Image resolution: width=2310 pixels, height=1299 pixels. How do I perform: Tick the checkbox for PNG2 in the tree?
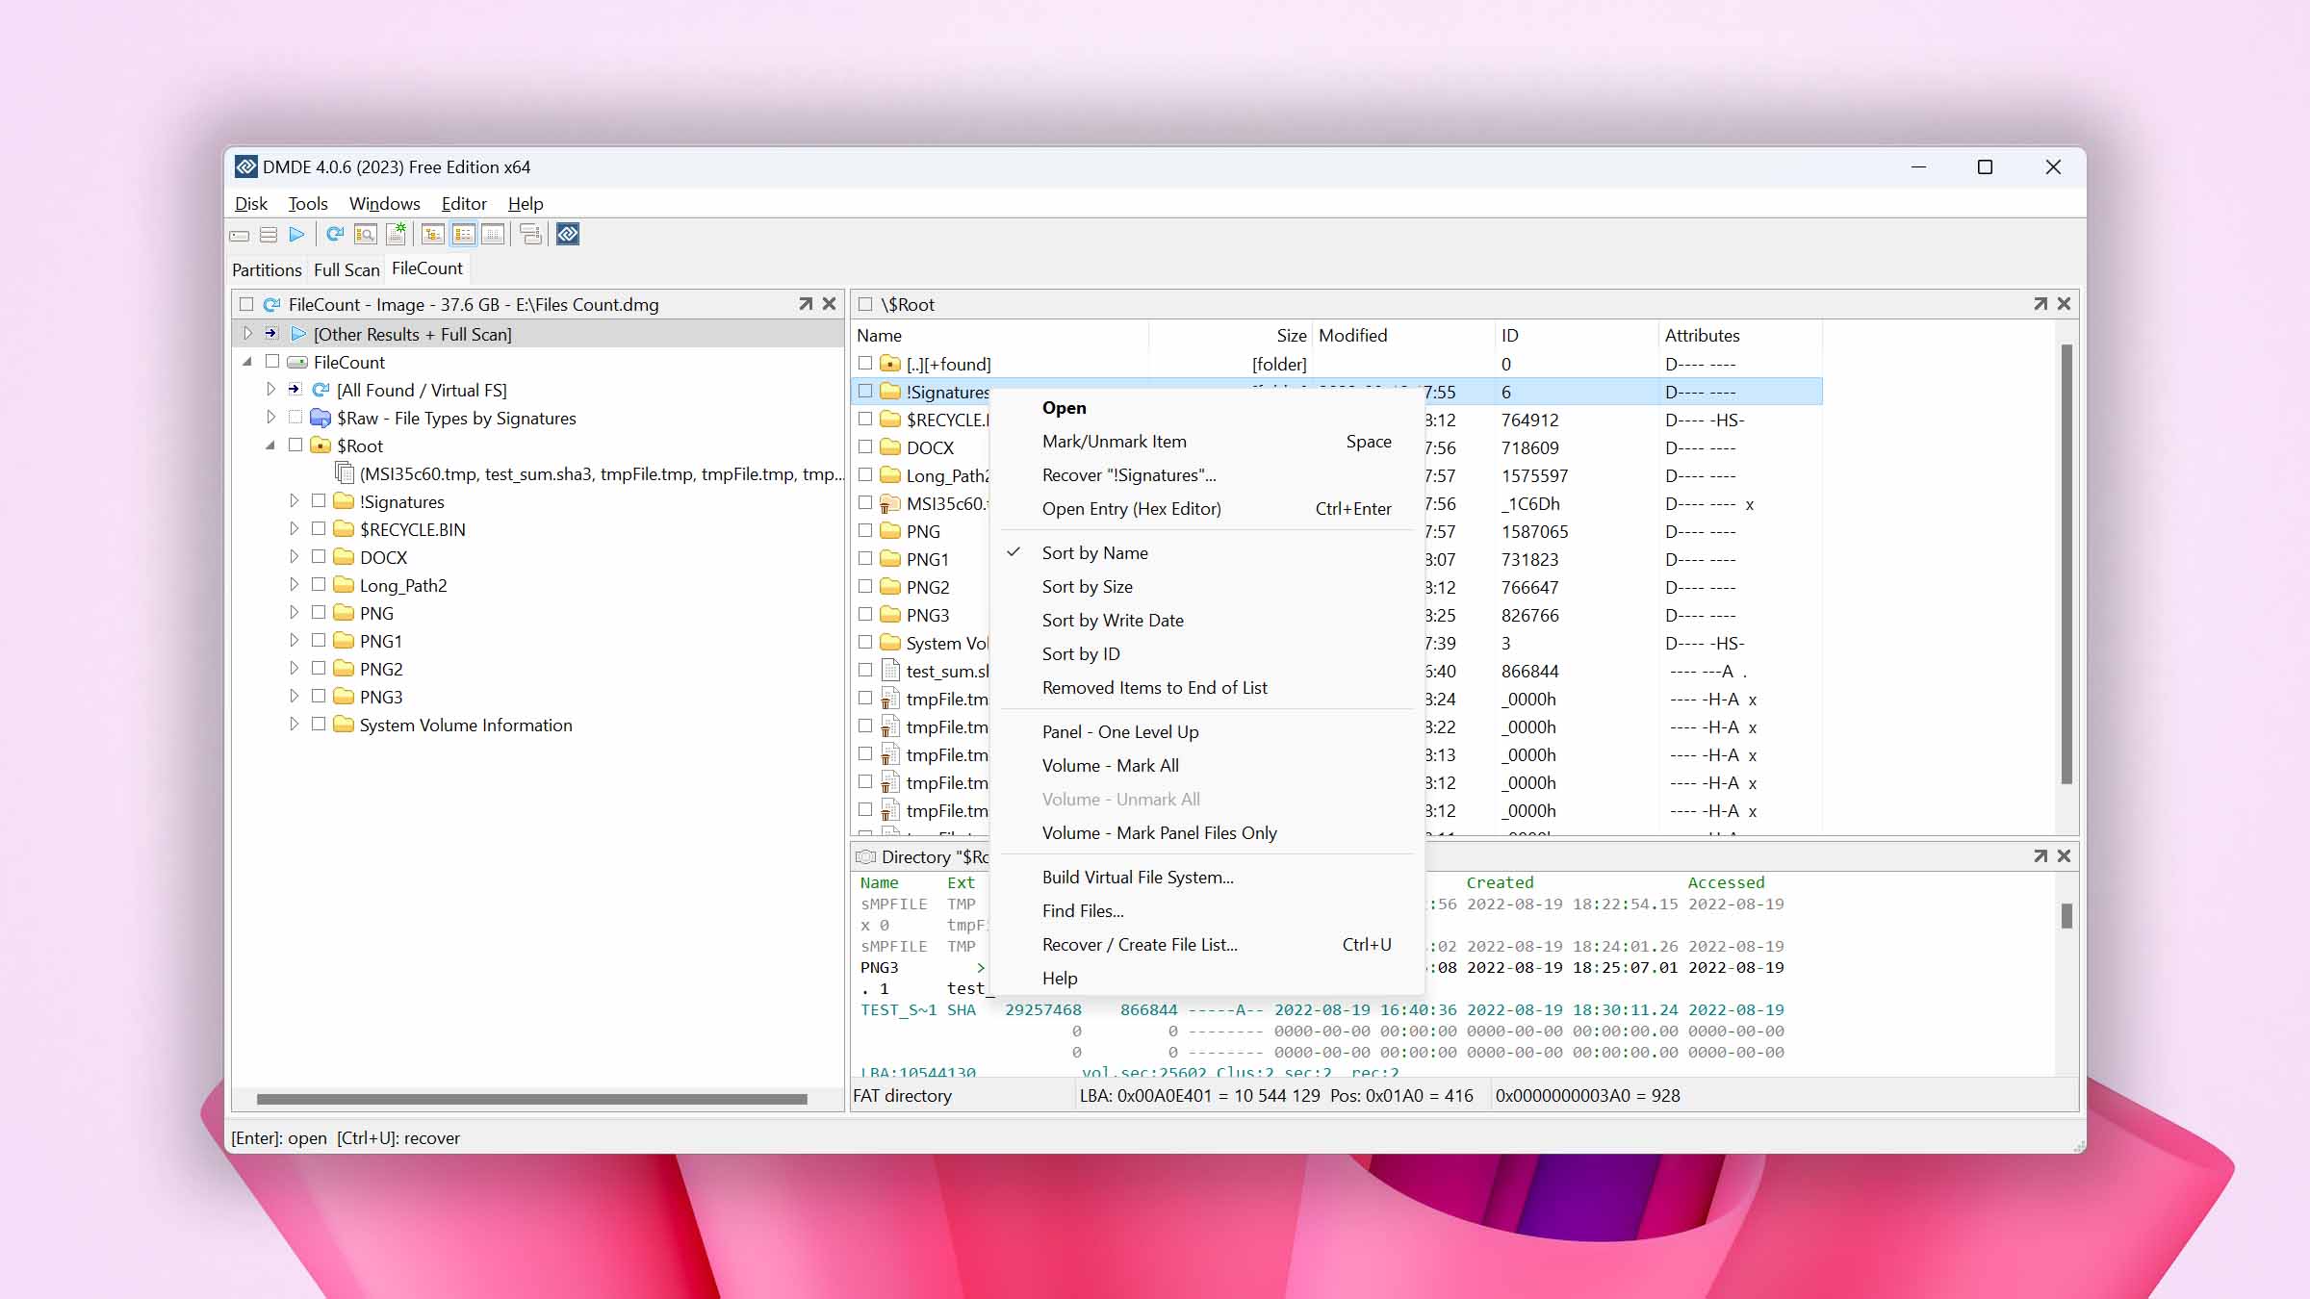[x=319, y=669]
